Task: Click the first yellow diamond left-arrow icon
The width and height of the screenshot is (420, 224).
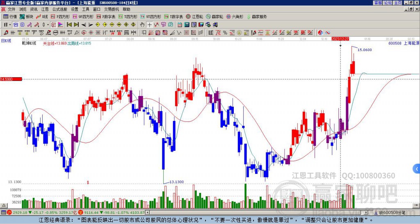Action: click(98, 25)
